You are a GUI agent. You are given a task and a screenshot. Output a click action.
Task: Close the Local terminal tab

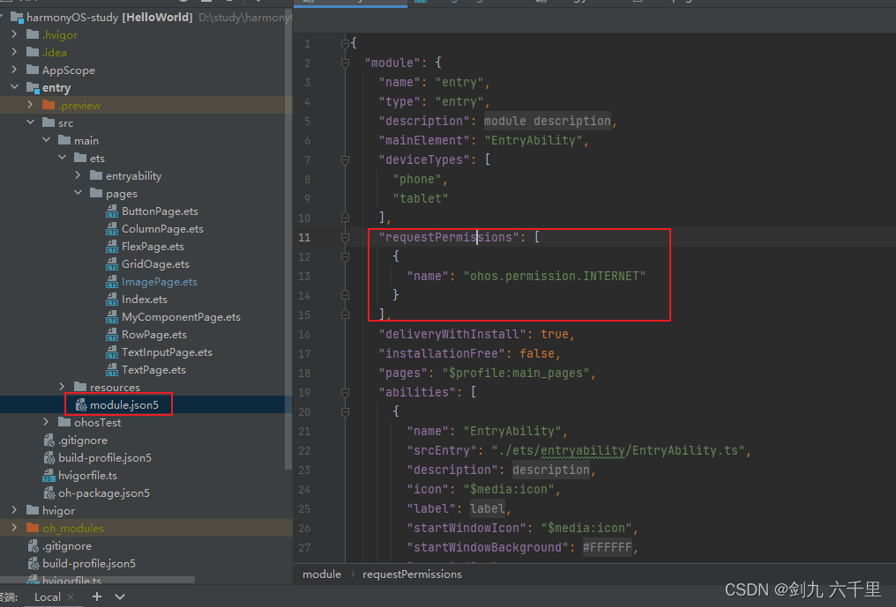tap(71, 597)
